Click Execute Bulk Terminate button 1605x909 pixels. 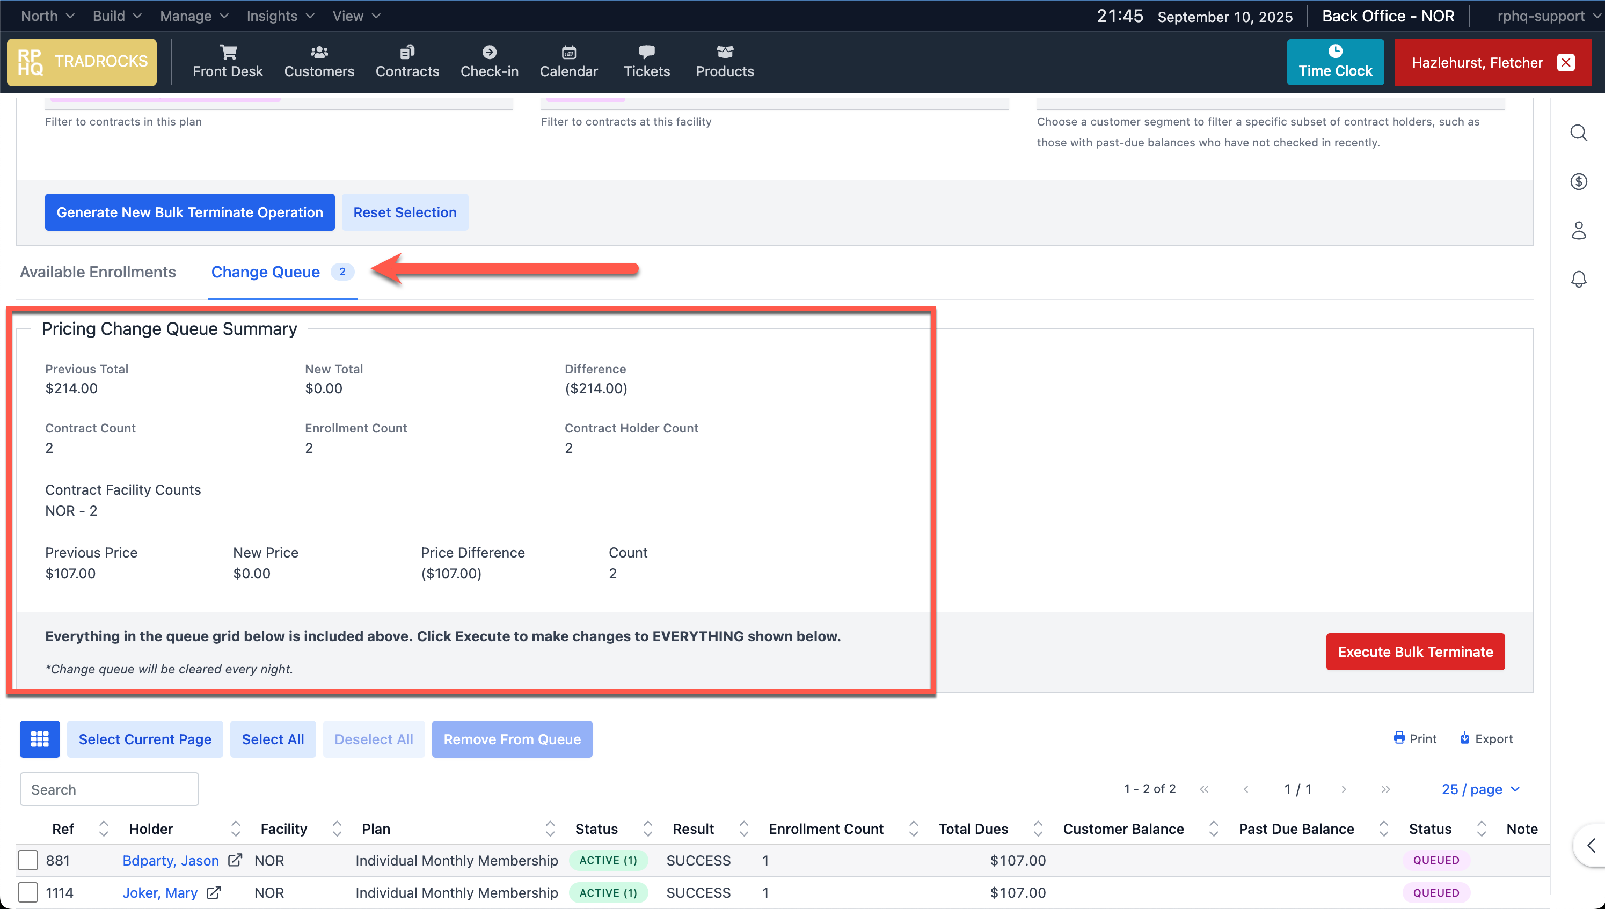click(x=1414, y=652)
